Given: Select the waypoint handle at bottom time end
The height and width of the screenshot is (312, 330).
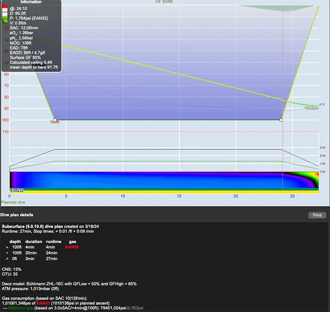Looking at the screenshot, I should point(281,120).
